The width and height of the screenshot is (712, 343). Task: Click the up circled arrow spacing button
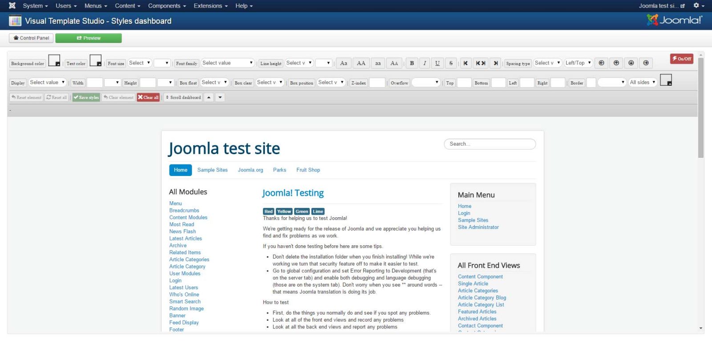(x=616, y=63)
